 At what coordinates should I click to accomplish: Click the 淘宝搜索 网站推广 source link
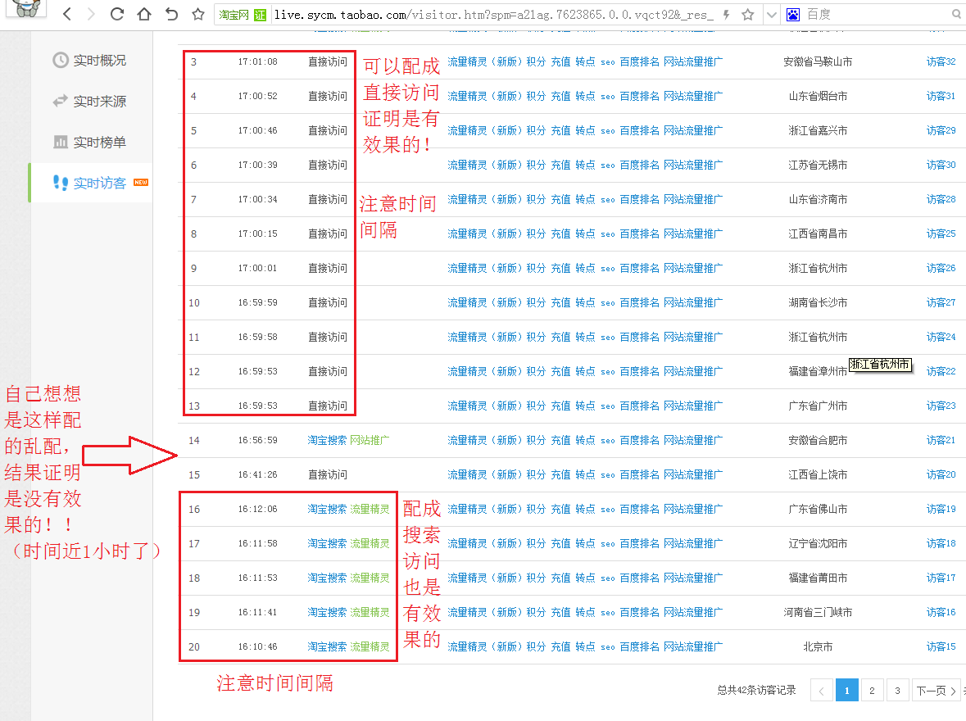(349, 441)
